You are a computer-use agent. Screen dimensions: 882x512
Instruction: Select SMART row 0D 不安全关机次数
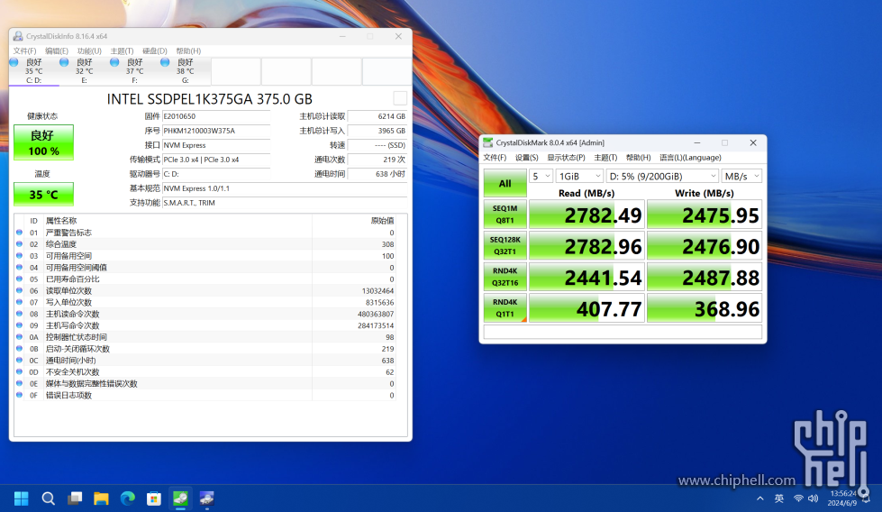pos(205,372)
